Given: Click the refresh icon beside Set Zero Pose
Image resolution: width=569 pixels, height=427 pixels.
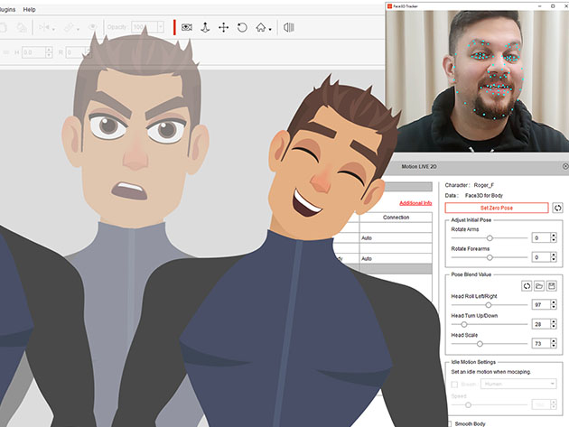Looking at the screenshot, I should pyautogui.click(x=557, y=208).
